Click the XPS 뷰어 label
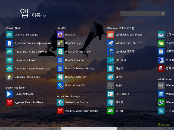Viewport: 174px width, 130px height. tap(121, 60)
